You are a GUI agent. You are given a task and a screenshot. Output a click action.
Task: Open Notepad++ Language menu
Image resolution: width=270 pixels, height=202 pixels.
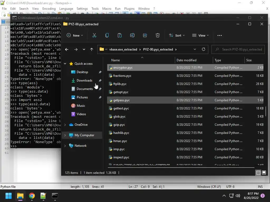click(66, 9)
